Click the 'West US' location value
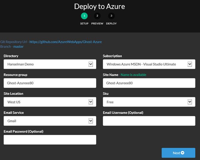The width and height of the screenshot is (200, 160). tap(14, 102)
